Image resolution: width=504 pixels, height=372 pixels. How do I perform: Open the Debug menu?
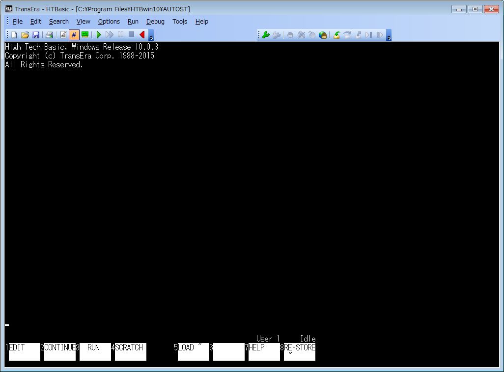155,22
